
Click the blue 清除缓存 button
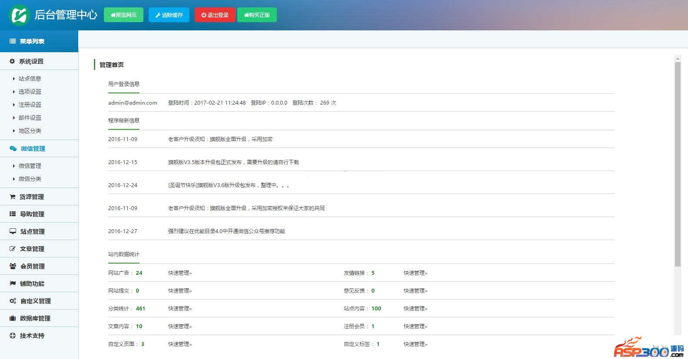169,15
